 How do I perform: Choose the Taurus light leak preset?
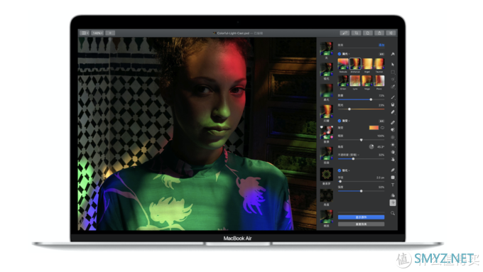coord(379,64)
